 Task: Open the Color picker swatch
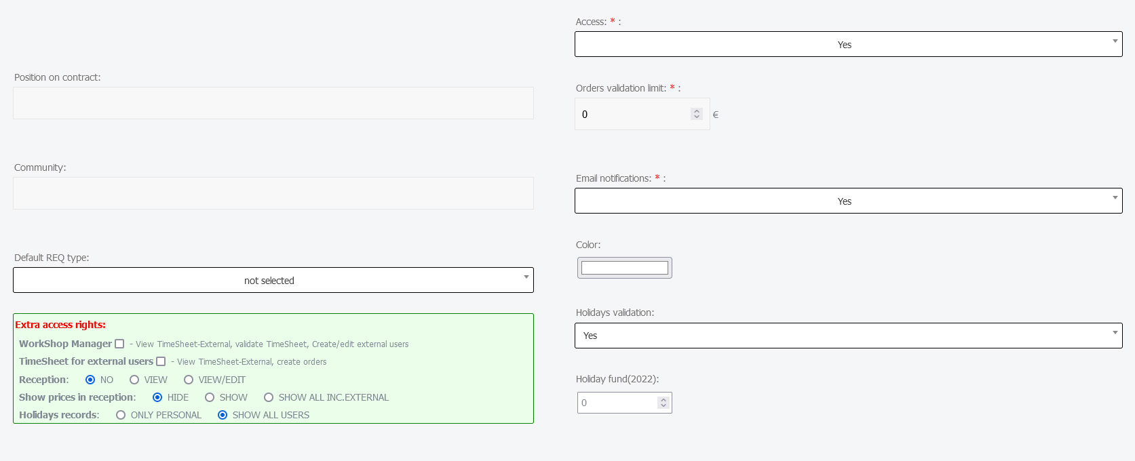point(624,268)
